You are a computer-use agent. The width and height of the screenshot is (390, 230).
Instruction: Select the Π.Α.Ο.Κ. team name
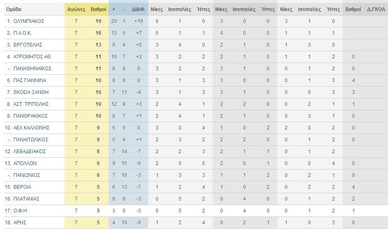(x=22, y=33)
